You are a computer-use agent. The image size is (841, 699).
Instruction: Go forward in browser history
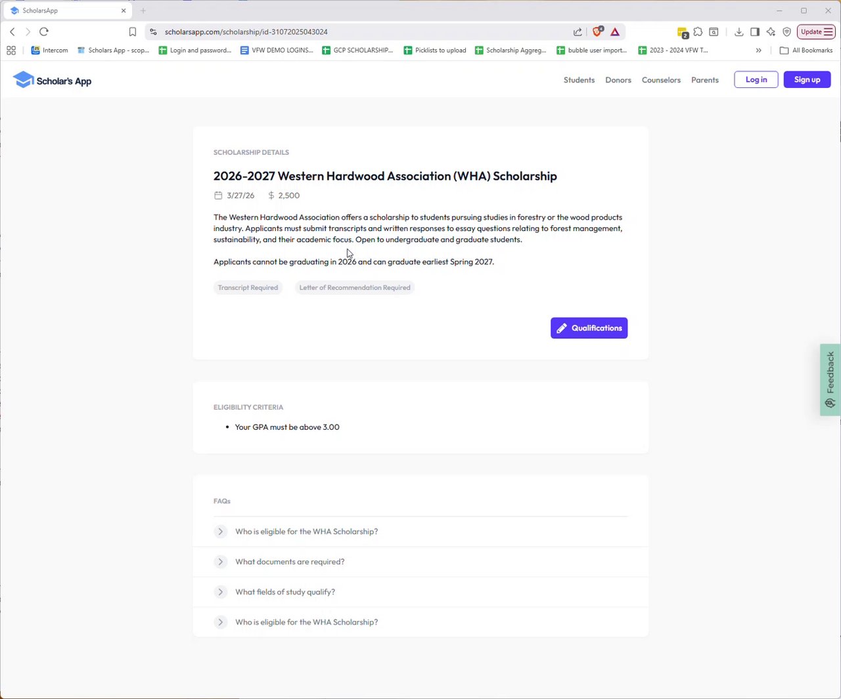click(28, 32)
